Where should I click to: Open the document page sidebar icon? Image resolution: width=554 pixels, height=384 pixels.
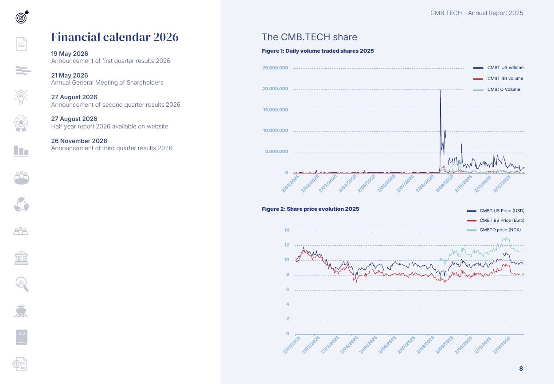click(21, 44)
